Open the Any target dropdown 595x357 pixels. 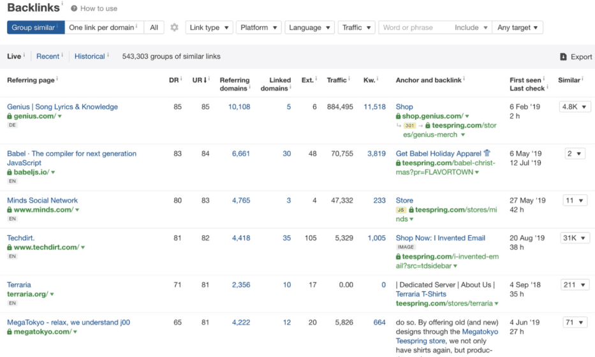click(517, 27)
